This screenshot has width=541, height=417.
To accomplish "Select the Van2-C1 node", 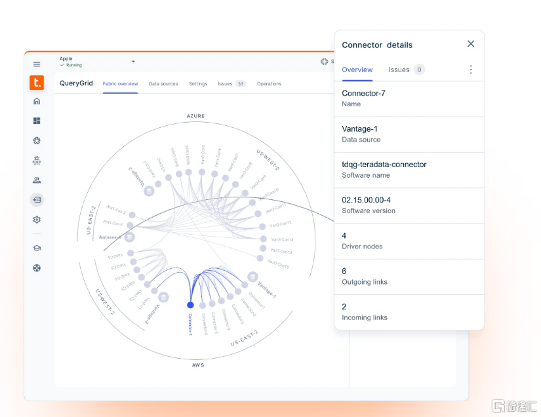I will tap(155, 290).
